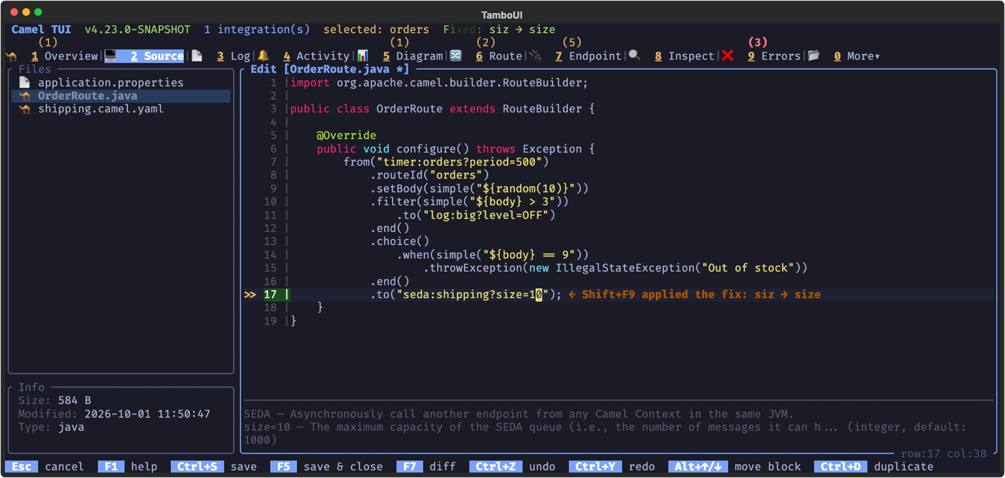Viewport: 1005px width, 478px height.
Task: Click the plug icon before Endpoint tab
Action: click(x=536, y=56)
